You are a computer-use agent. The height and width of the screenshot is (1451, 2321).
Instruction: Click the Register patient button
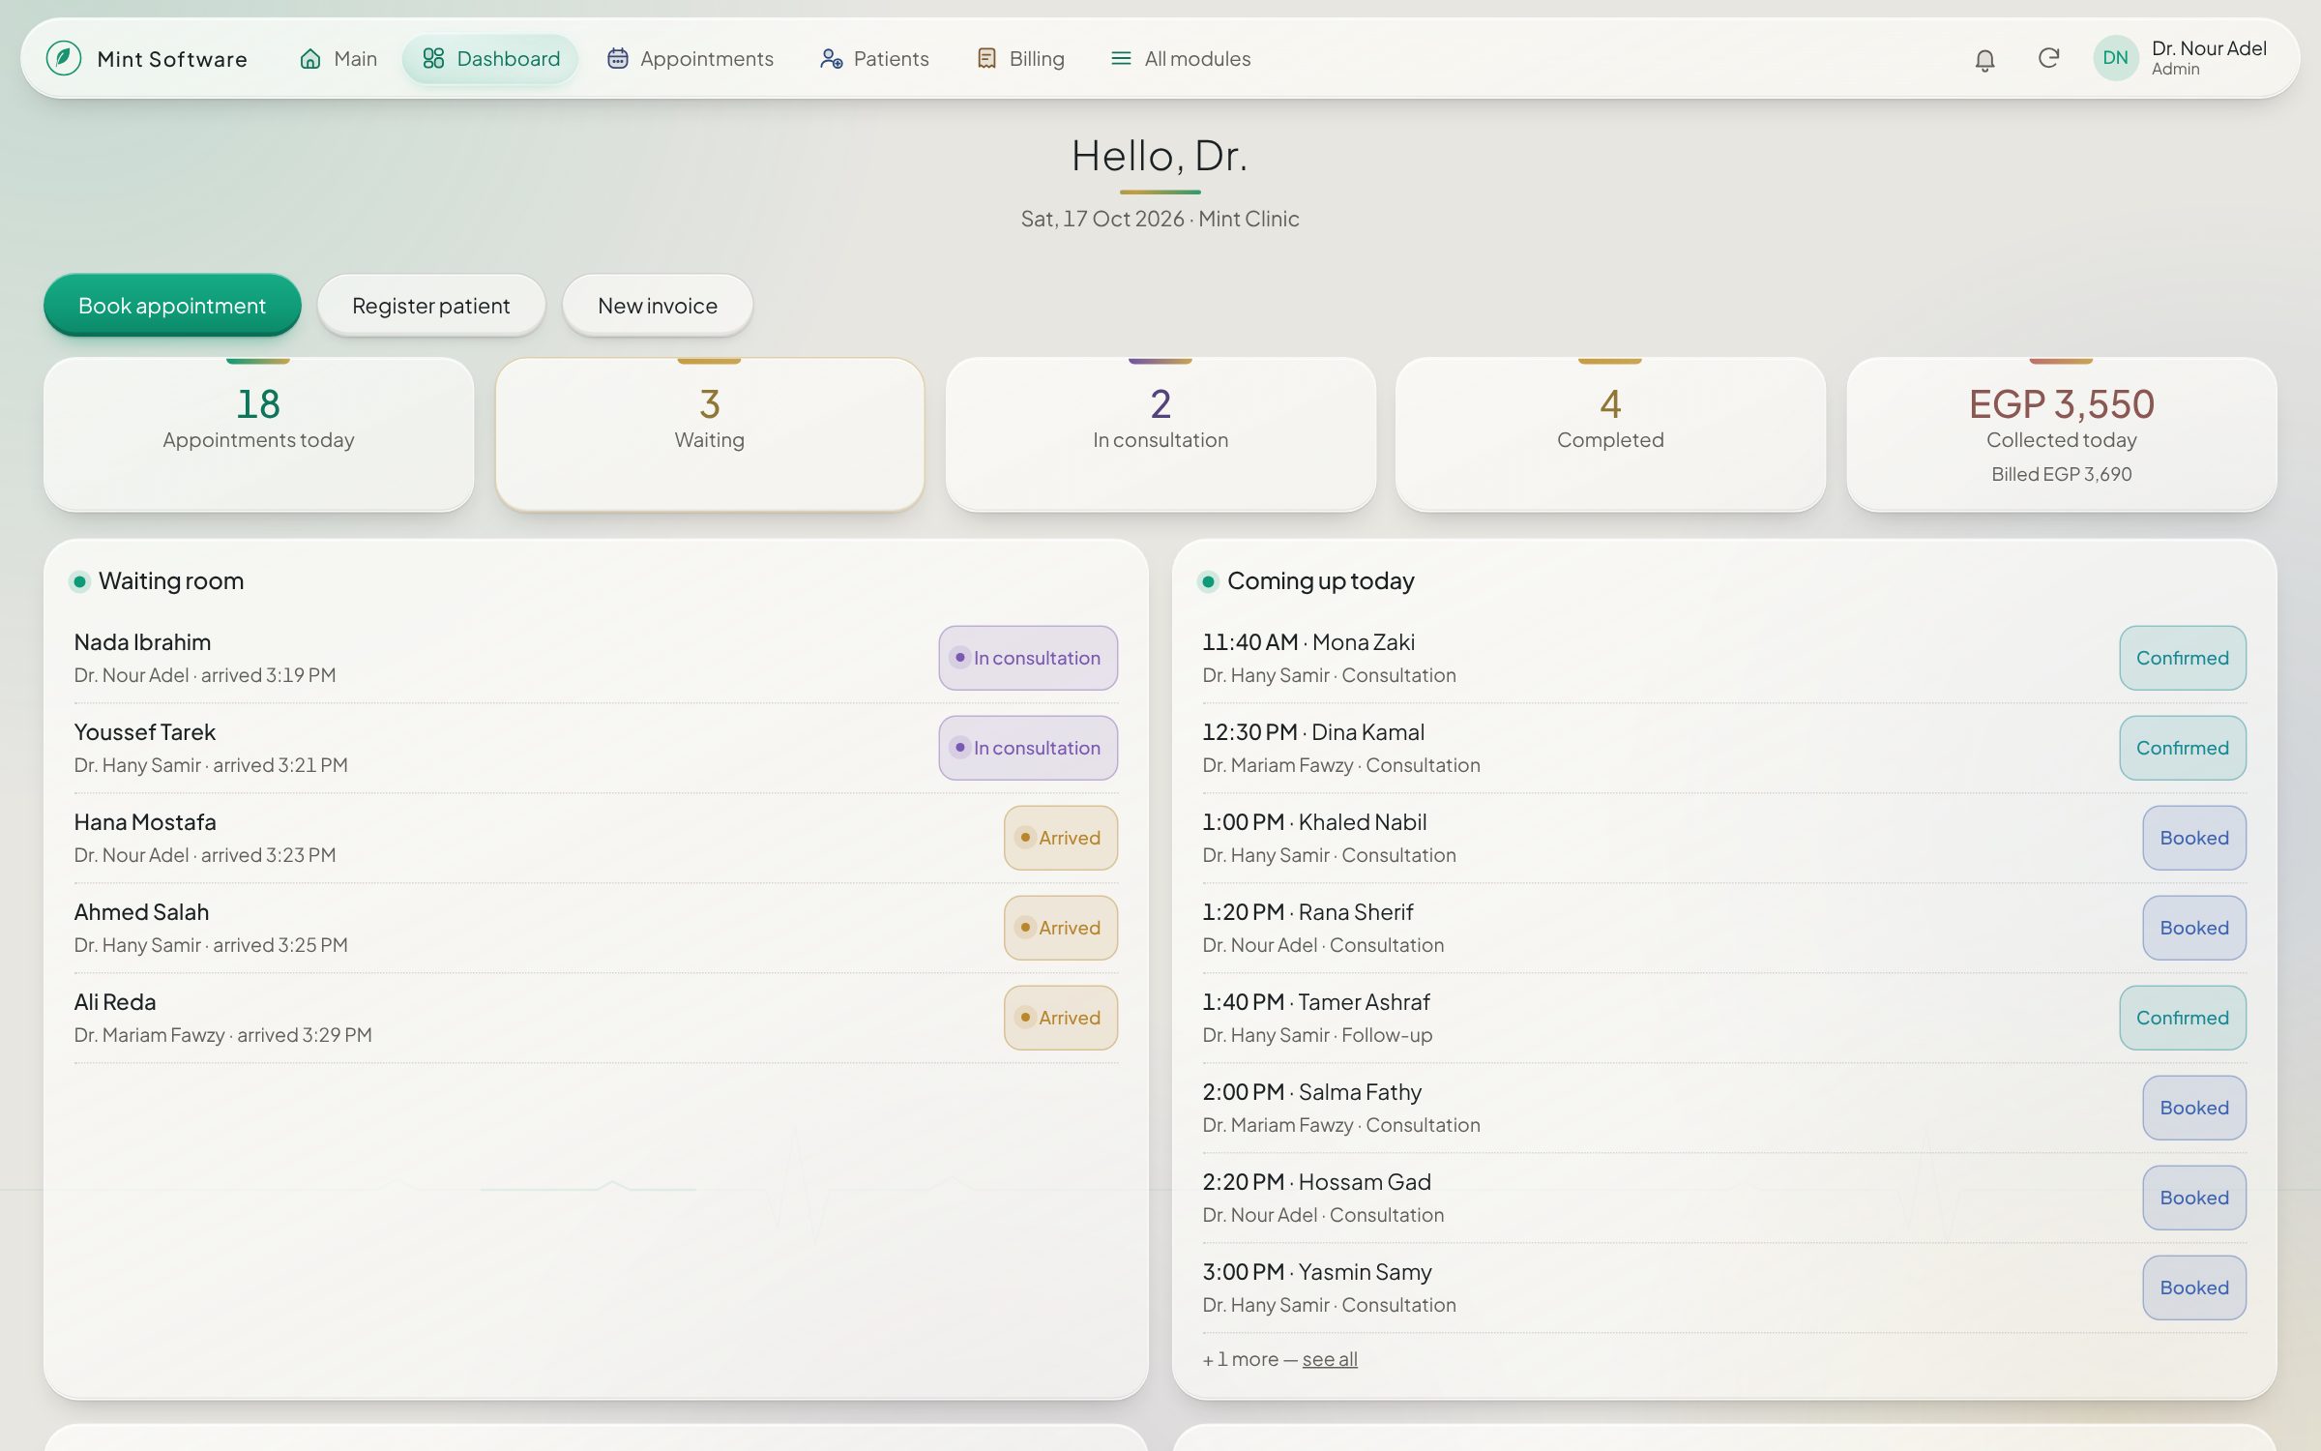coord(430,306)
